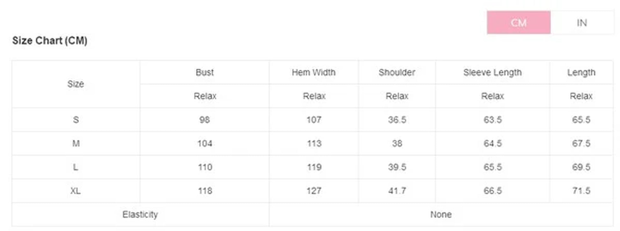The height and width of the screenshot is (231, 620).
Task: Click the Size Chart (CM) heading
Action: pyautogui.click(x=50, y=41)
